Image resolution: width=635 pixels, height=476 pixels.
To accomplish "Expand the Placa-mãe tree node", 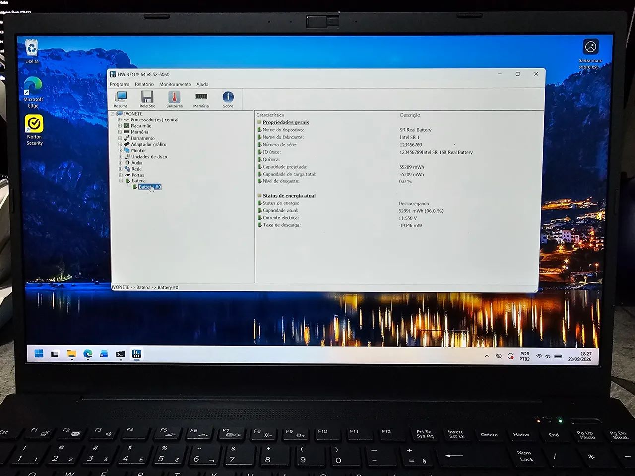I will click(x=120, y=126).
